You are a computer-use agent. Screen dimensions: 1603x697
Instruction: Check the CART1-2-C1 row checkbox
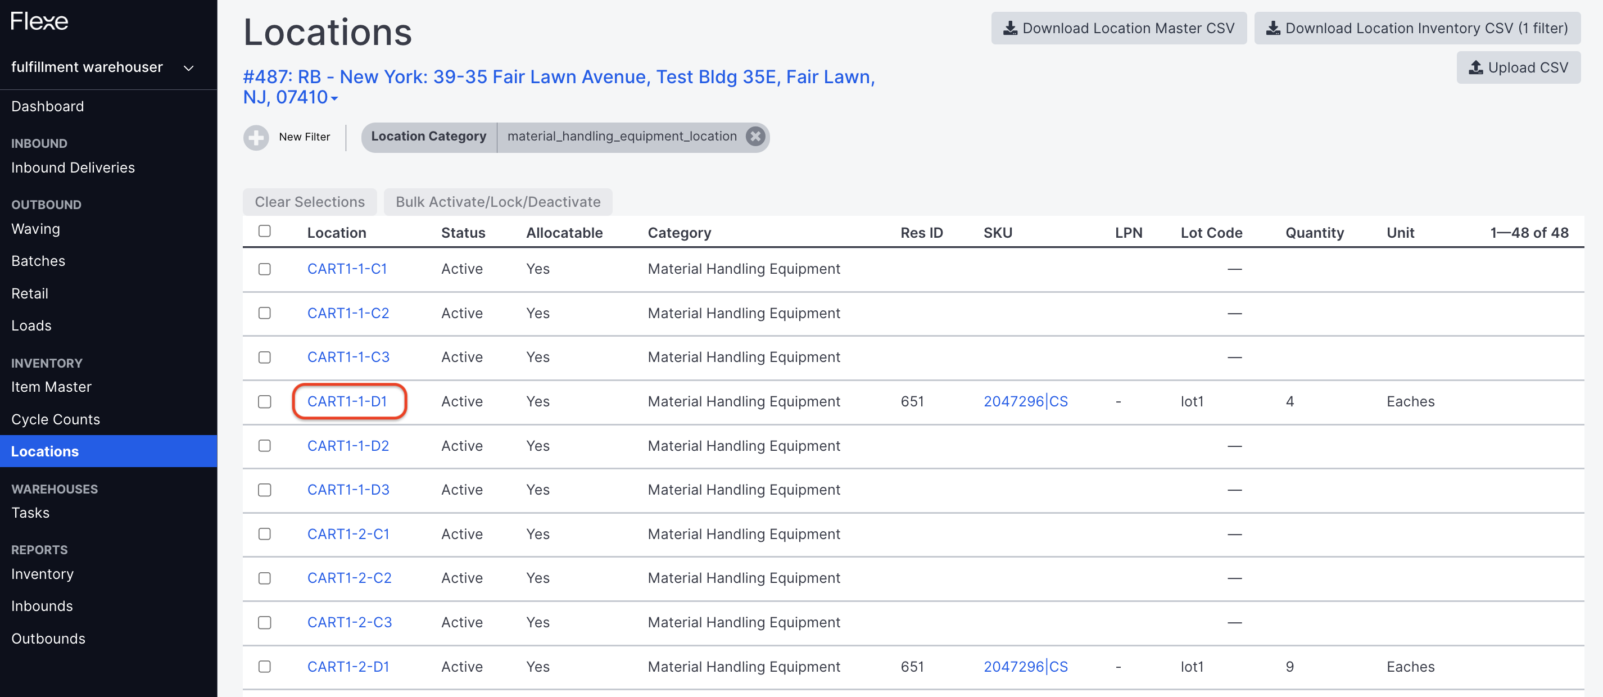tap(265, 535)
